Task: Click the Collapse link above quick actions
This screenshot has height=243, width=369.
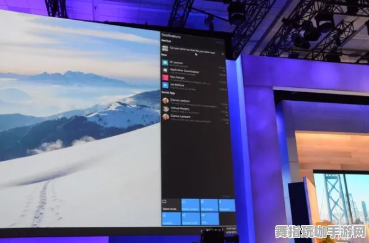Action: point(226,196)
